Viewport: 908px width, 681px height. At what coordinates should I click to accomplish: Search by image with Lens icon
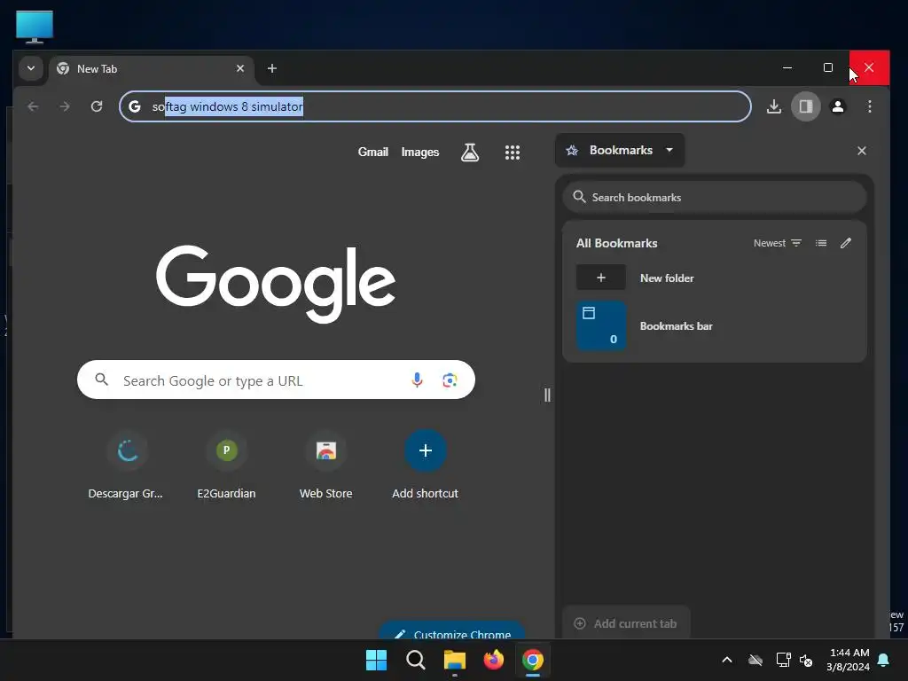click(x=450, y=380)
